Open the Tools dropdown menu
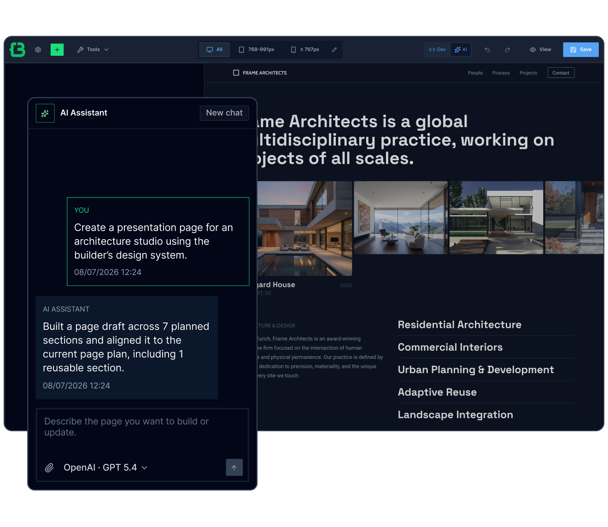608x527 pixels. (x=93, y=49)
